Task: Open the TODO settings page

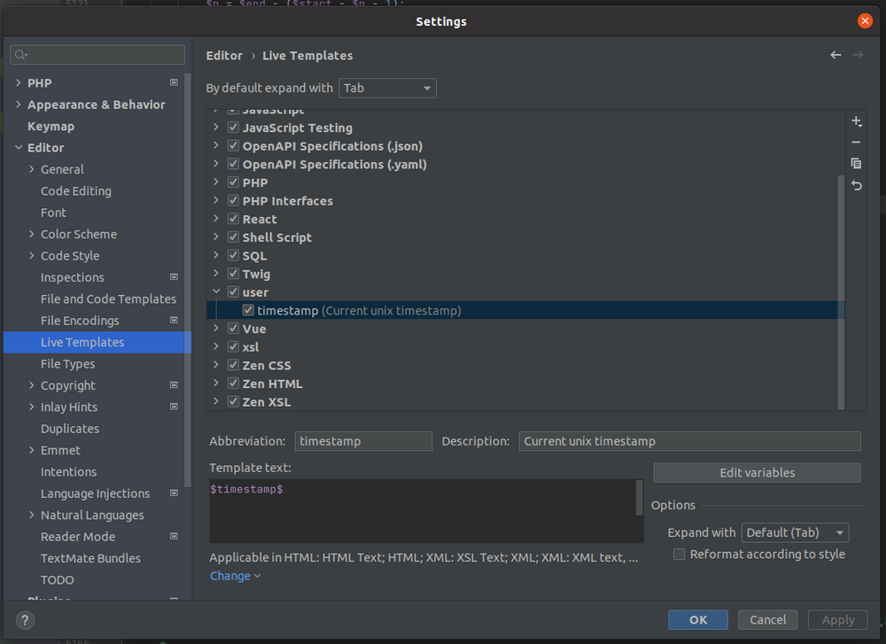Action: (x=57, y=579)
